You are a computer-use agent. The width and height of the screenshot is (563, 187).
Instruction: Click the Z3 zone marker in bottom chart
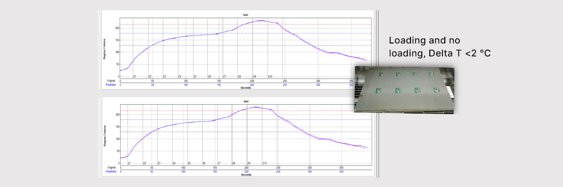coord(159,163)
